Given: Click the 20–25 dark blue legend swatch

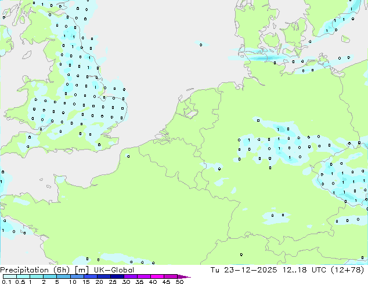Looking at the screenshot, I should click(x=104, y=276).
